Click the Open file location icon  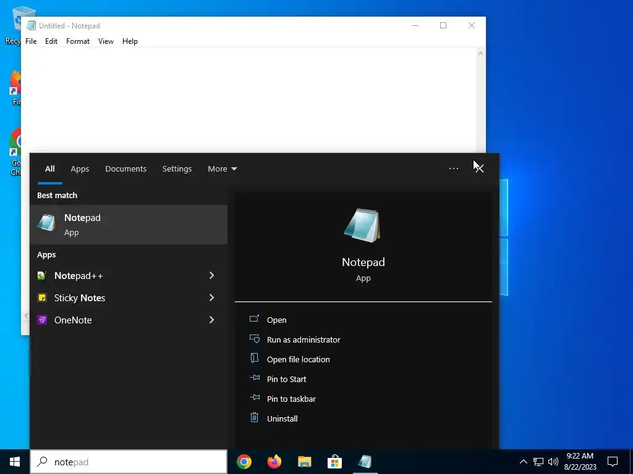coord(254,359)
